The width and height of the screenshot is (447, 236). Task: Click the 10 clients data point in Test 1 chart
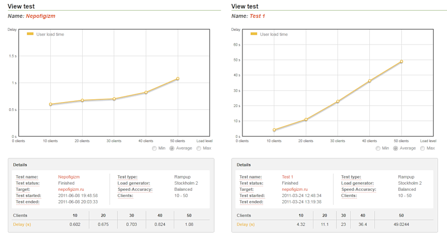274,130
